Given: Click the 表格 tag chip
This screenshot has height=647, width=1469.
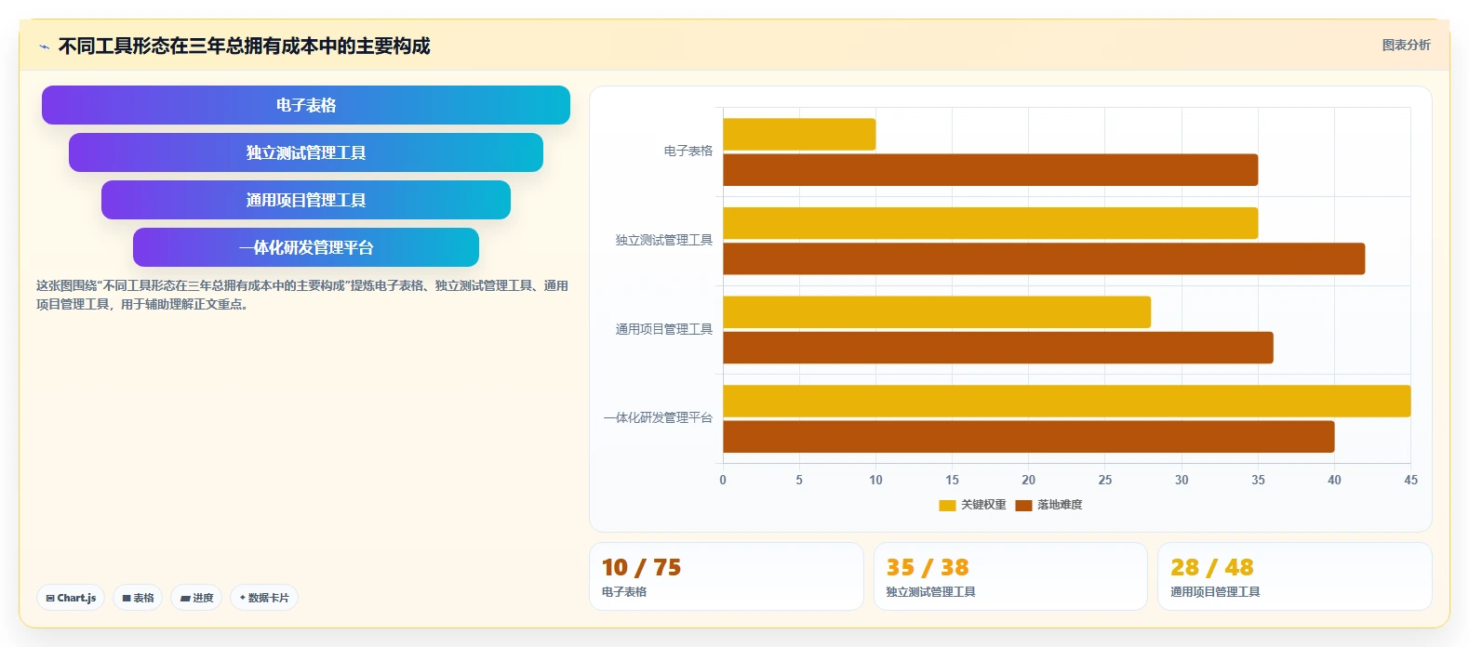Looking at the screenshot, I should (138, 598).
